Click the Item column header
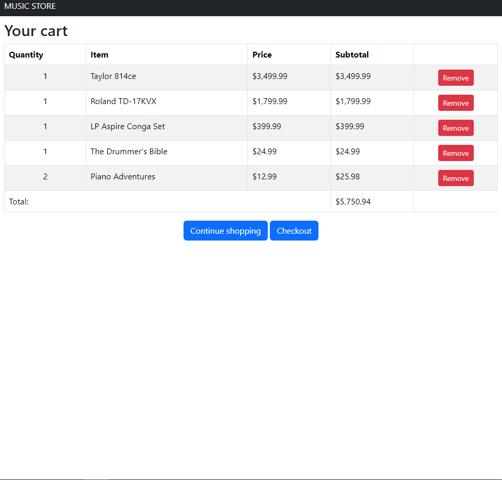 (x=99, y=54)
